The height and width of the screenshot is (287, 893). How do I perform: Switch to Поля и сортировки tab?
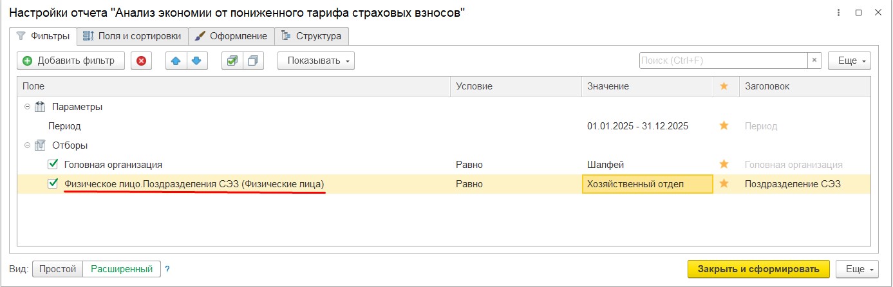[134, 36]
